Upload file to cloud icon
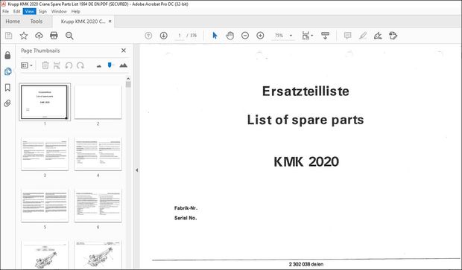The image size is (462, 270). click(39, 36)
